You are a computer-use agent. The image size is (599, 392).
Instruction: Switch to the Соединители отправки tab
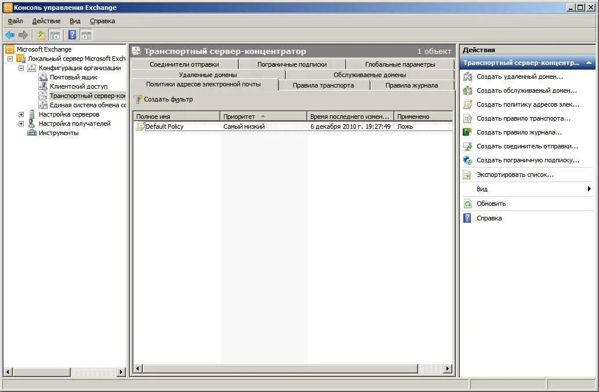pyautogui.click(x=184, y=64)
